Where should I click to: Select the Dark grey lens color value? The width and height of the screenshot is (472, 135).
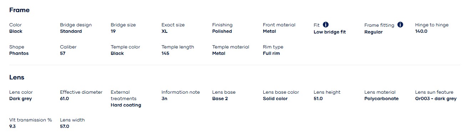[x=20, y=99]
